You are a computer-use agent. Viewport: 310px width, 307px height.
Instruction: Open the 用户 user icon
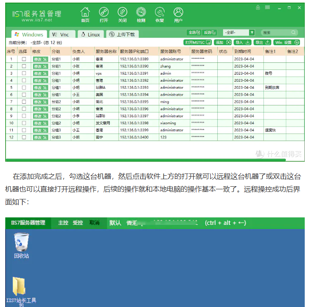point(178,14)
